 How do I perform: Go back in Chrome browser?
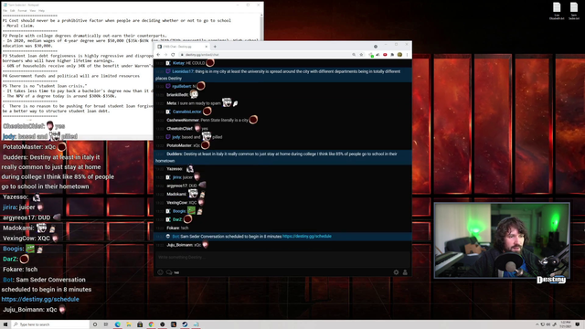click(x=158, y=55)
